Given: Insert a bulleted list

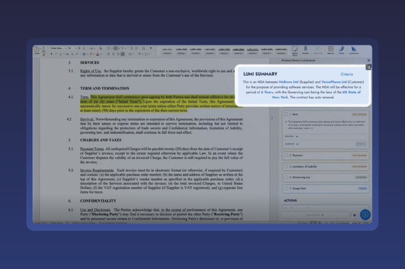Looking at the screenshot, I should (x=109, y=49).
